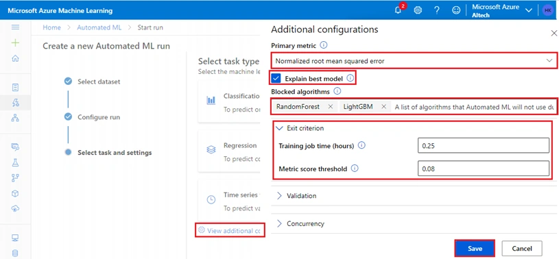This screenshot has width=559, height=259.
Task: Open the Experiments flask icon
Action: coord(15,162)
